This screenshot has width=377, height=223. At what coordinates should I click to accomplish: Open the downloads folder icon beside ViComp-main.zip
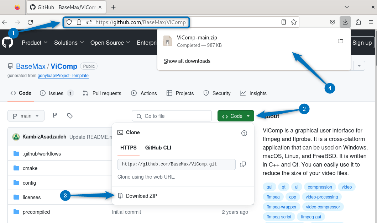pyautogui.click(x=340, y=41)
